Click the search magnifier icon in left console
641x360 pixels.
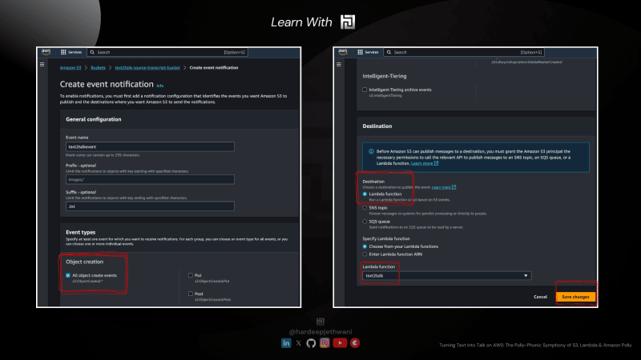tap(92, 52)
